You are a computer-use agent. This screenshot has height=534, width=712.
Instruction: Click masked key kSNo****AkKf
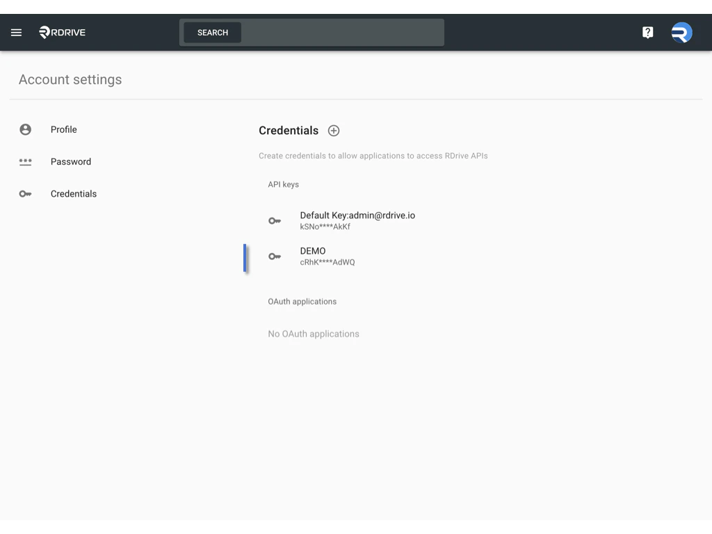(x=325, y=227)
